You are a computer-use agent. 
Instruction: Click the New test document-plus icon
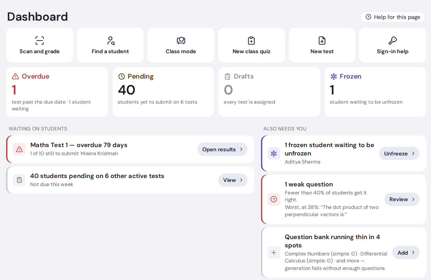click(x=322, y=41)
